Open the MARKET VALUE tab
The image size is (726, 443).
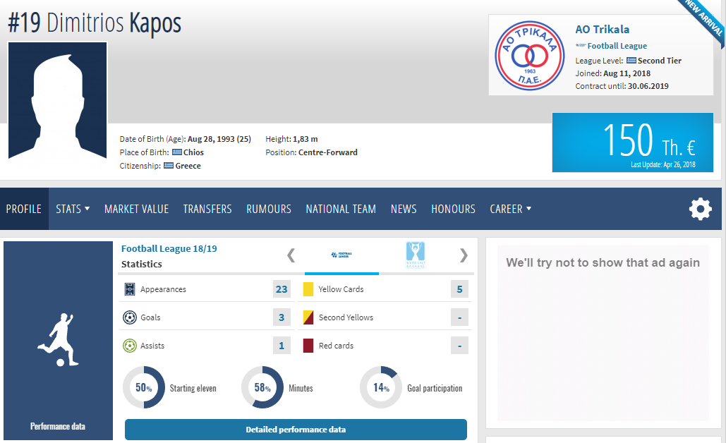137,210
